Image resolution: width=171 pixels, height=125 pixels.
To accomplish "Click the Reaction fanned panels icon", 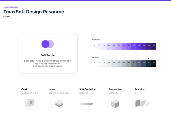I will coord(143,103).
